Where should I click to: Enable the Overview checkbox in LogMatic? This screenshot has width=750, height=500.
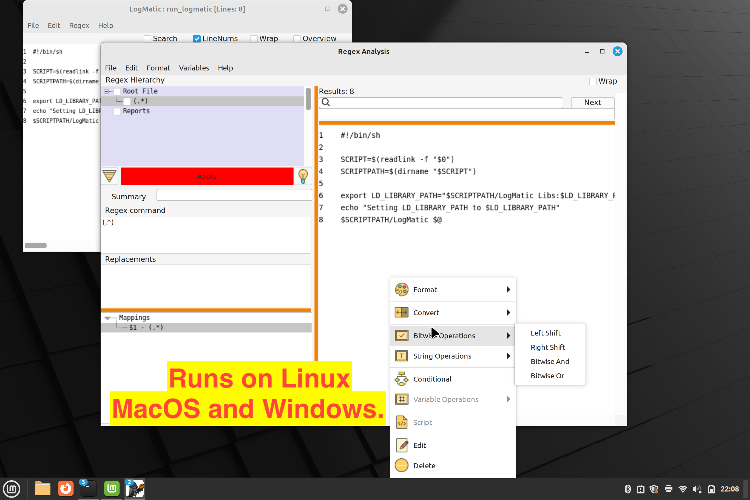[297, 39]
